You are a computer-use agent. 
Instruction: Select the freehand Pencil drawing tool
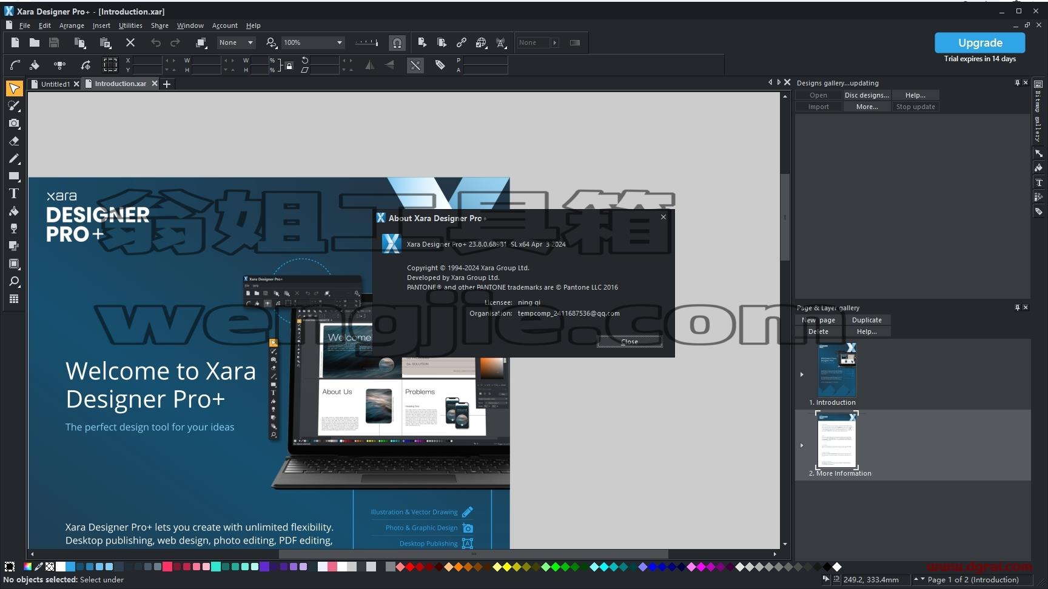point(14,159)
